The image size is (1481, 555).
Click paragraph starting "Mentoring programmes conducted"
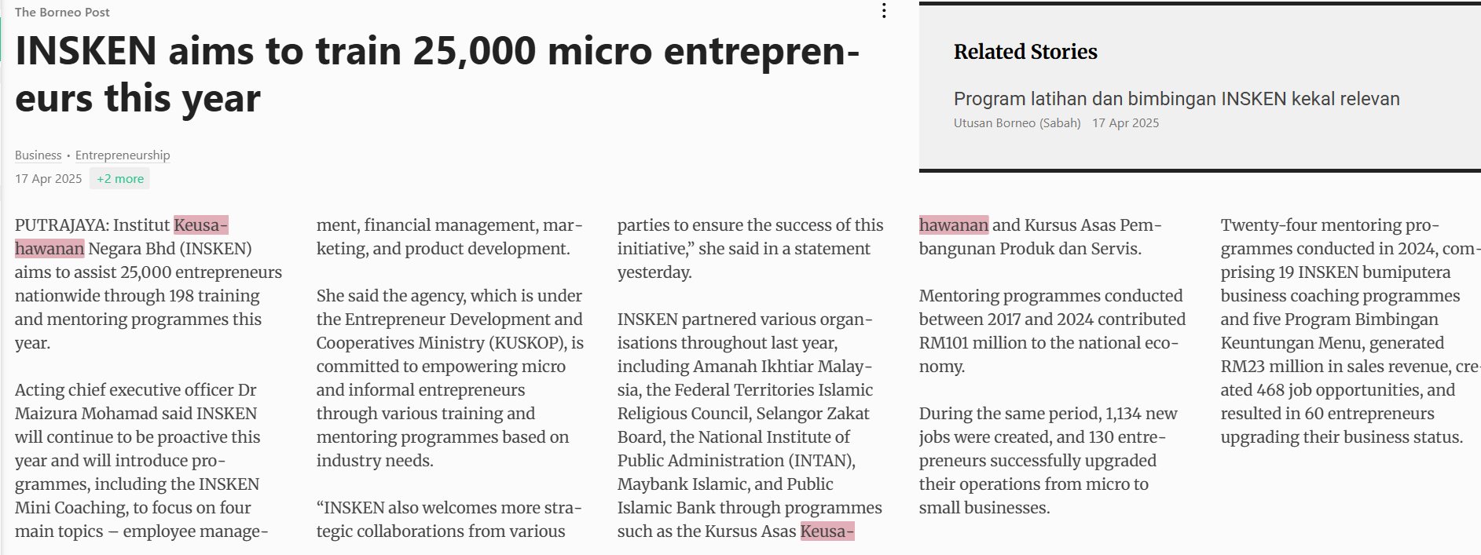coord(1052,330)
